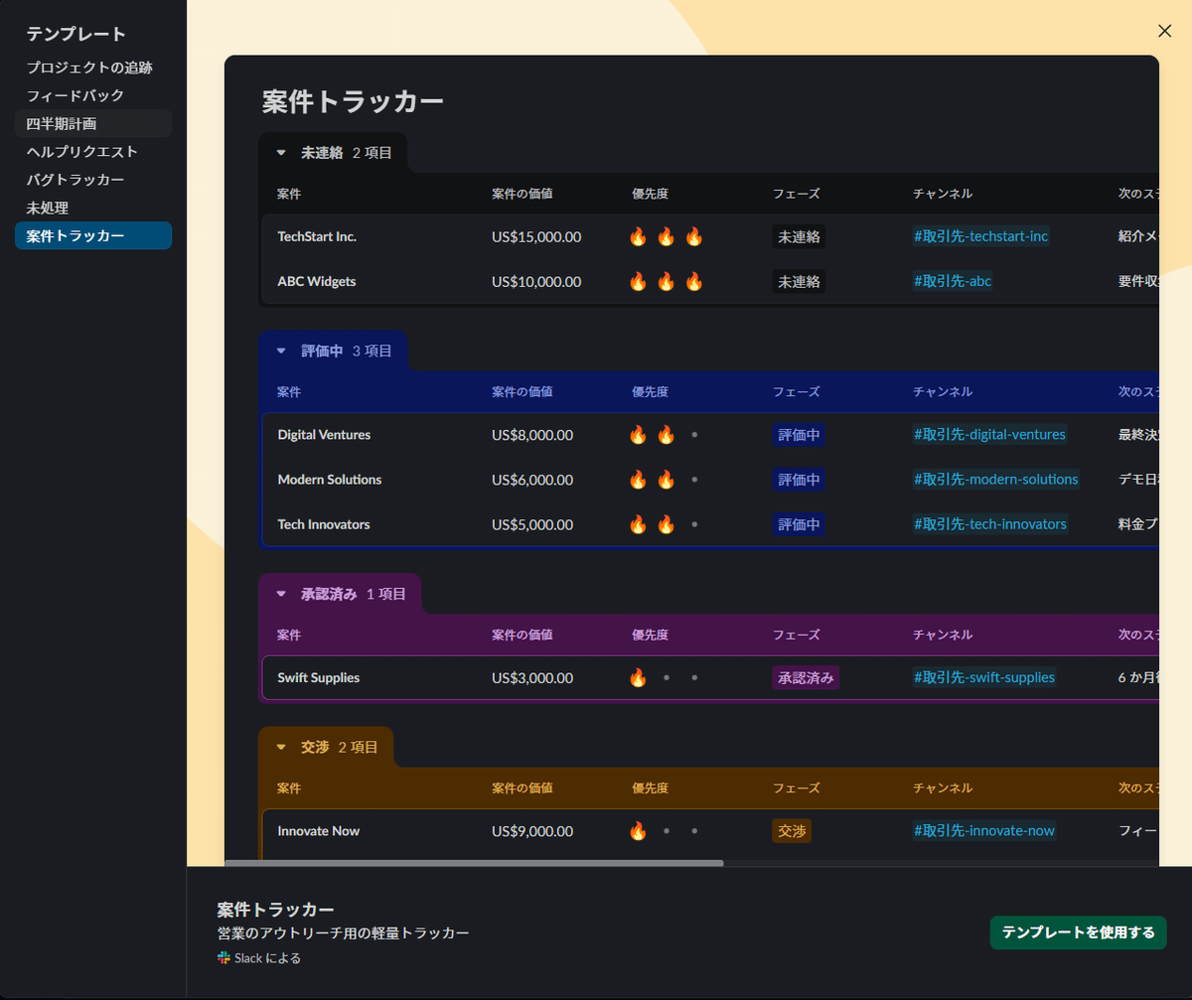Select 四半期計画 template

(x=93, y=124)
